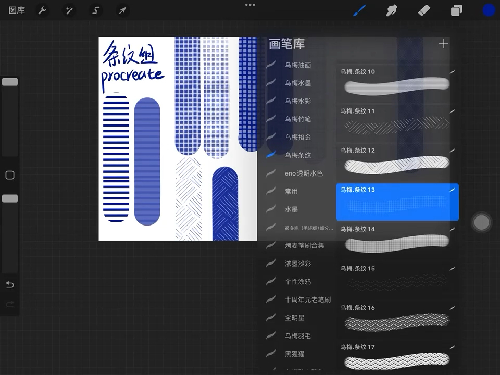Choose the 乌梅.条纹10 brush
The image size is (500, 375).
[397, 84]
